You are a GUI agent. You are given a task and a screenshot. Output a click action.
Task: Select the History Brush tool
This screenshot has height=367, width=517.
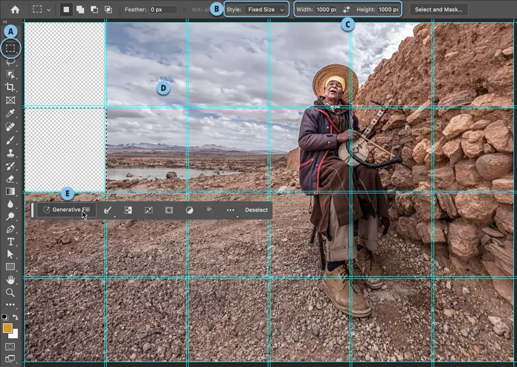[x=11, y=166]
